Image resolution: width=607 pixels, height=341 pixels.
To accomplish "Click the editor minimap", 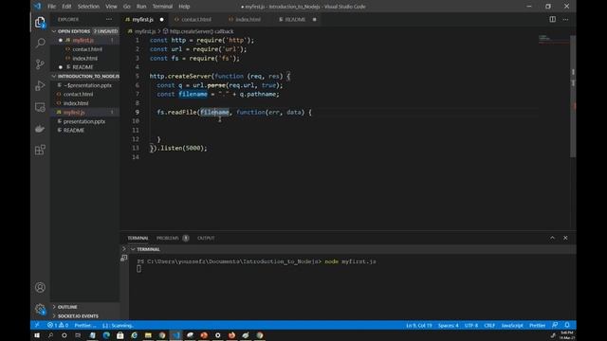I will [x=553, y=39].
